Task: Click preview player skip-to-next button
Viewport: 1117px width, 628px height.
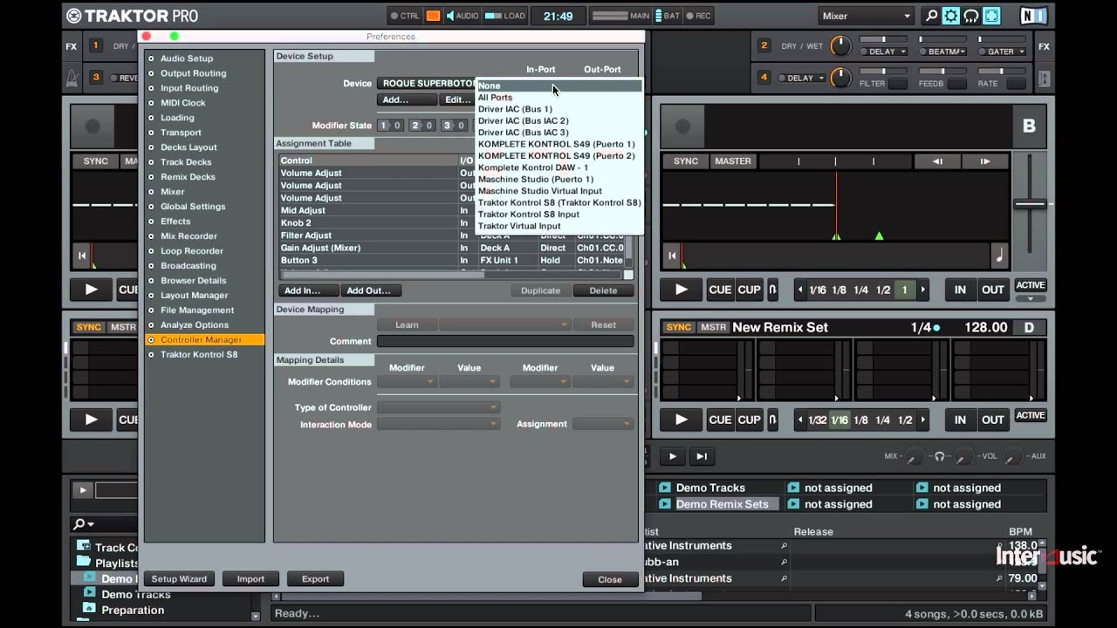Action: [x=701, y=456]
